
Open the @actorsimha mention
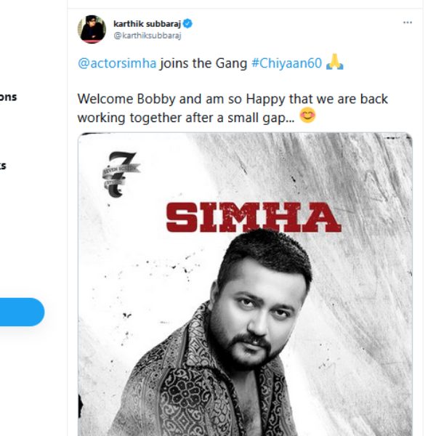[x=116, y=63]
